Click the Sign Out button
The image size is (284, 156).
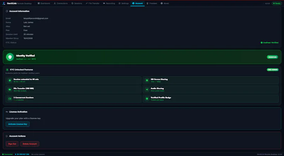12,144
